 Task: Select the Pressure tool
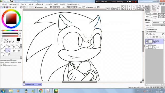[8, 50]
